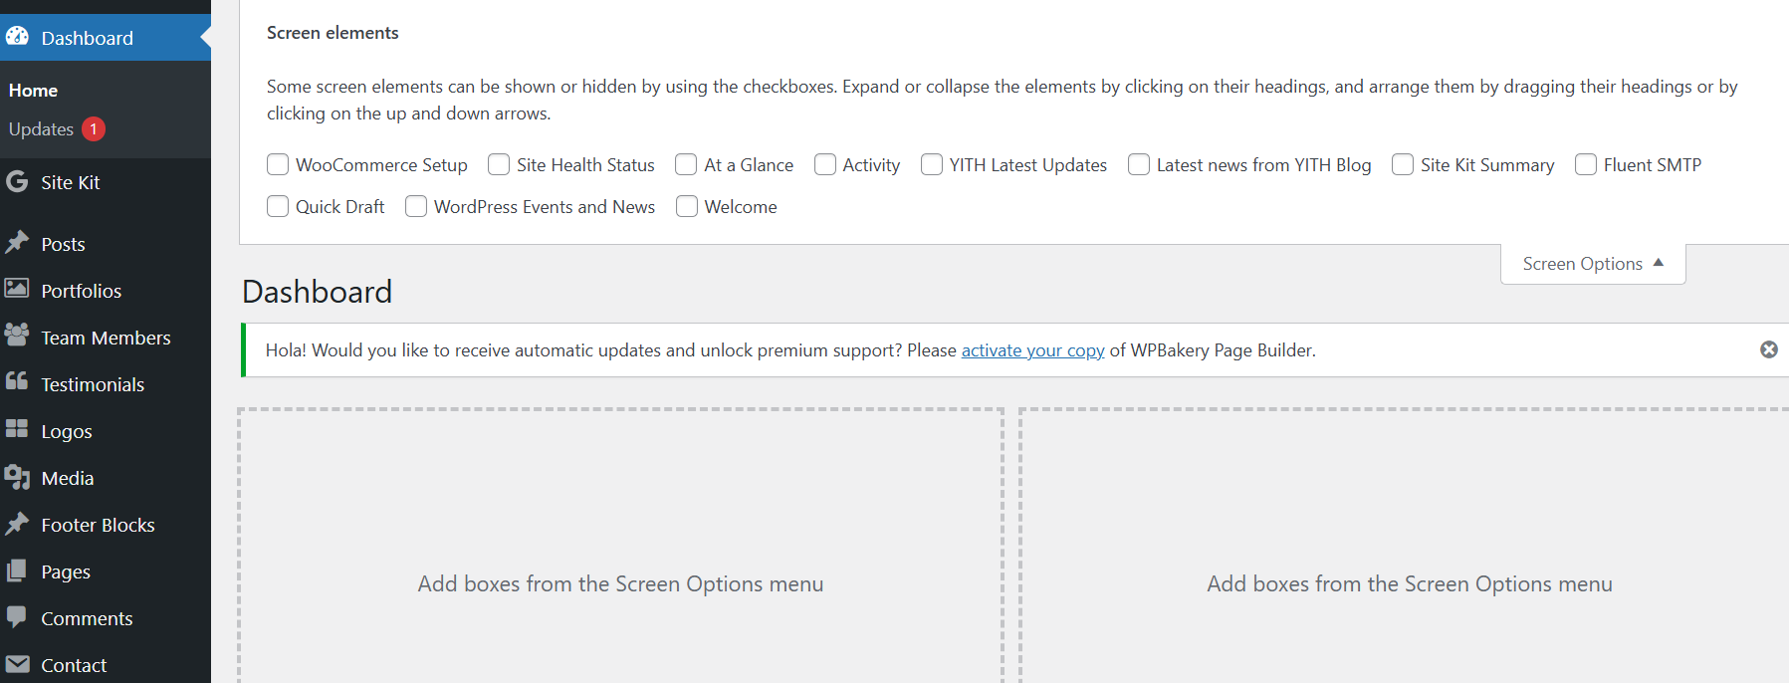Click the Comments speech bubble icon
The width and height of the screenshot is (1789, 683).
(x=17, y=617)
